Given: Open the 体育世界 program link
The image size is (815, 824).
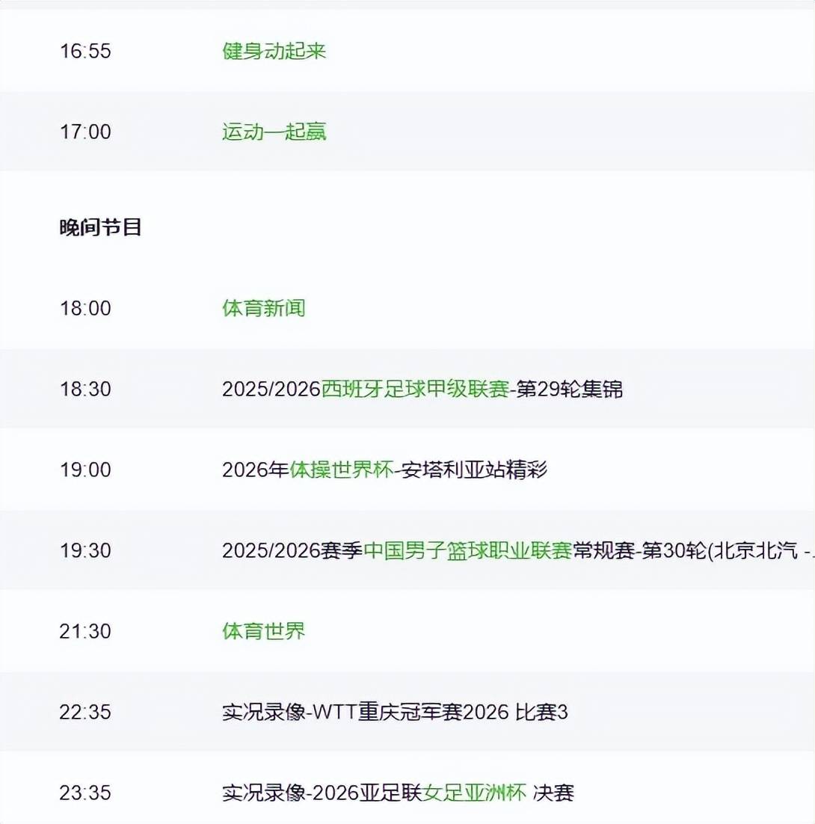Looking at the screenshot, I should click(263, 631).
